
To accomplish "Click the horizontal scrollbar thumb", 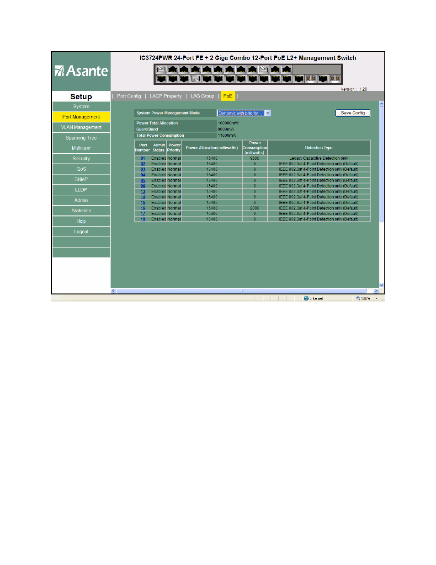I will (241, 291).
